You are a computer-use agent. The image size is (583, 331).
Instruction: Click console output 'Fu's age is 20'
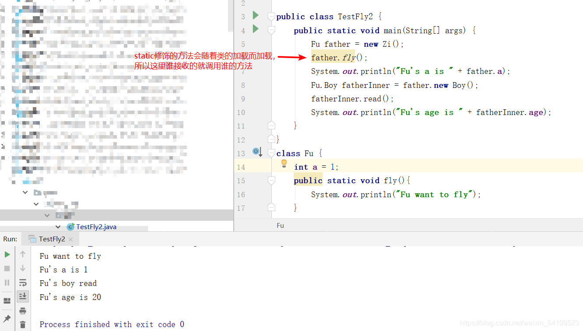(x=70, y=297)
